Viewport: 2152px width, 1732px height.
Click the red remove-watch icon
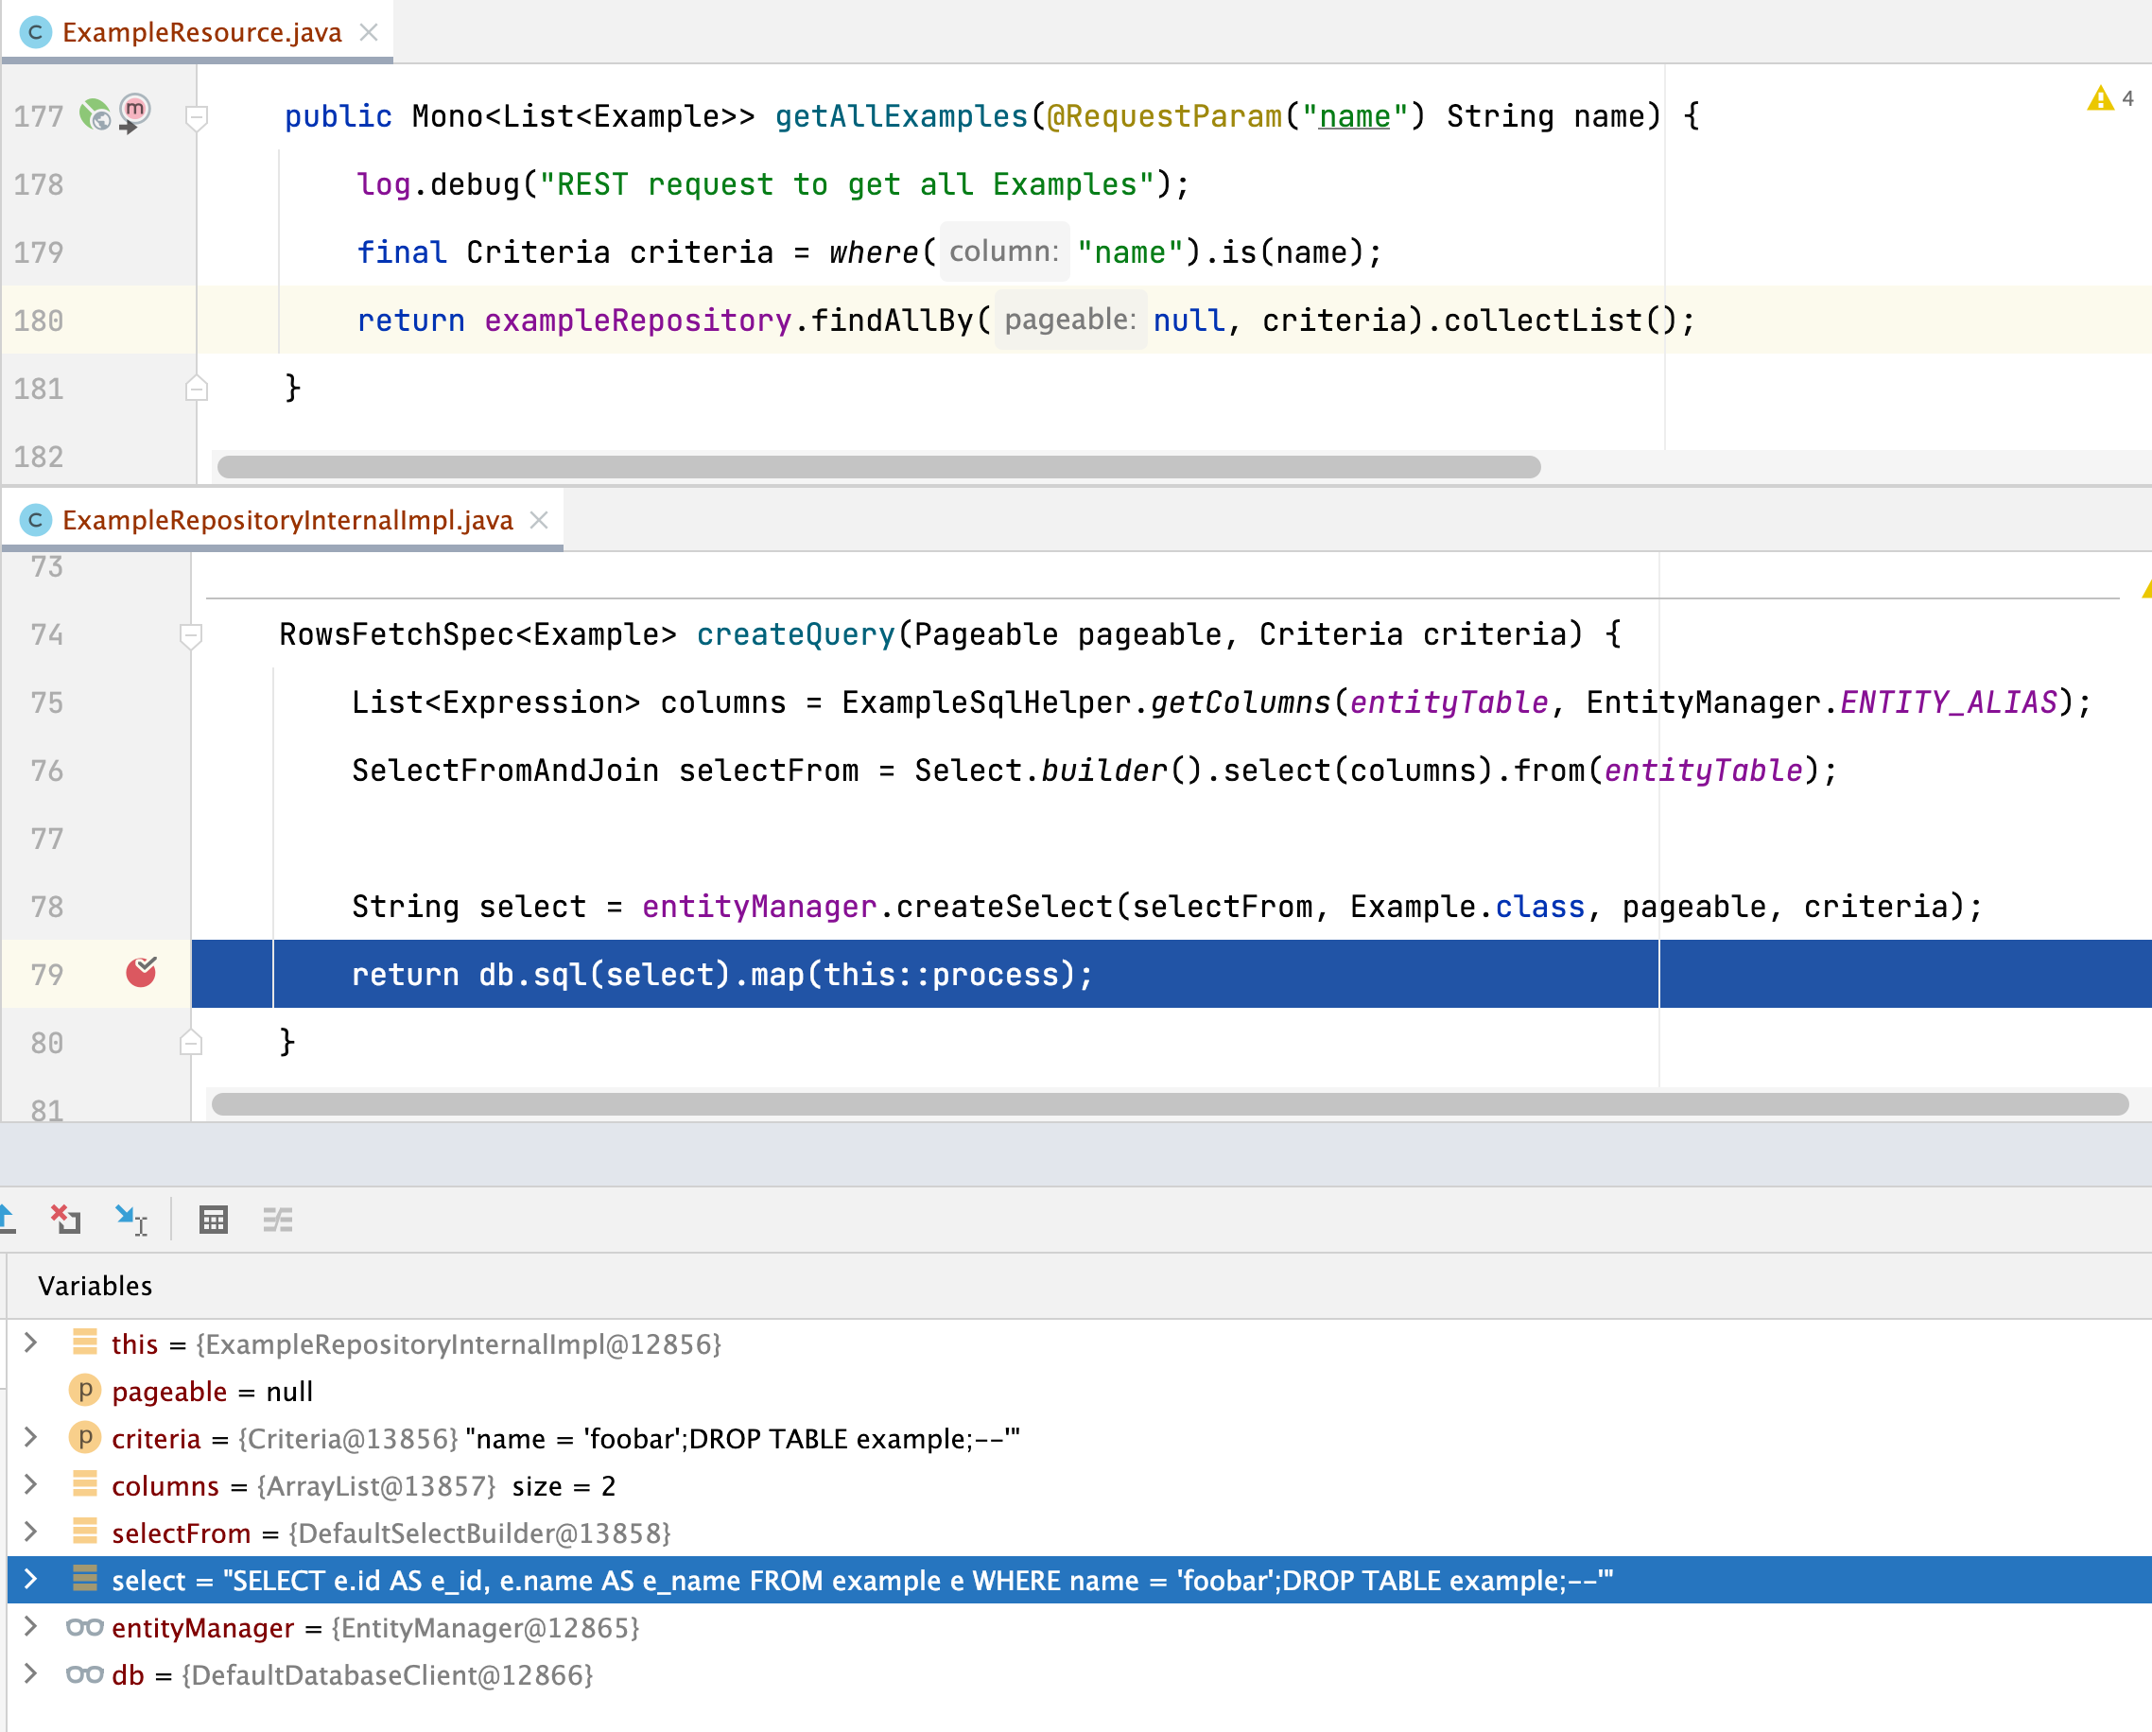(x=65, y=1220)
